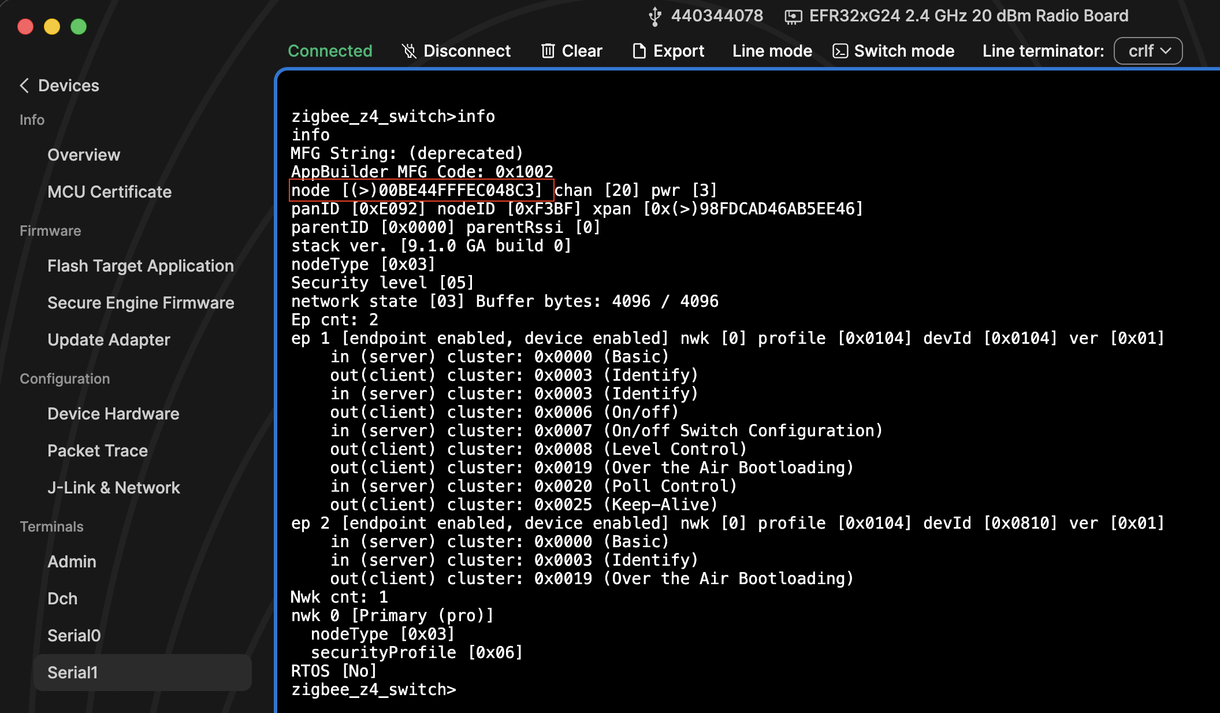Click the 'securityProfile [0x06]' line
This screenshot has height=713, width=1220.
pyautogui.click(x=416, y=652)
